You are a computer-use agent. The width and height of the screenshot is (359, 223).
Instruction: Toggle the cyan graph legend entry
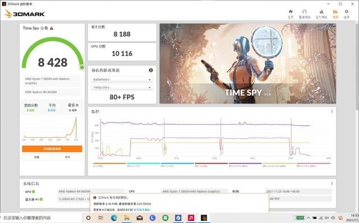click(144, 165)
